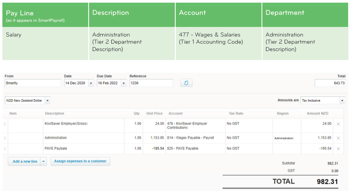Viewport: 350px width, 191px height.
Task: Expand the arrow next to Add a new line
Action: (x=44, y=161)
